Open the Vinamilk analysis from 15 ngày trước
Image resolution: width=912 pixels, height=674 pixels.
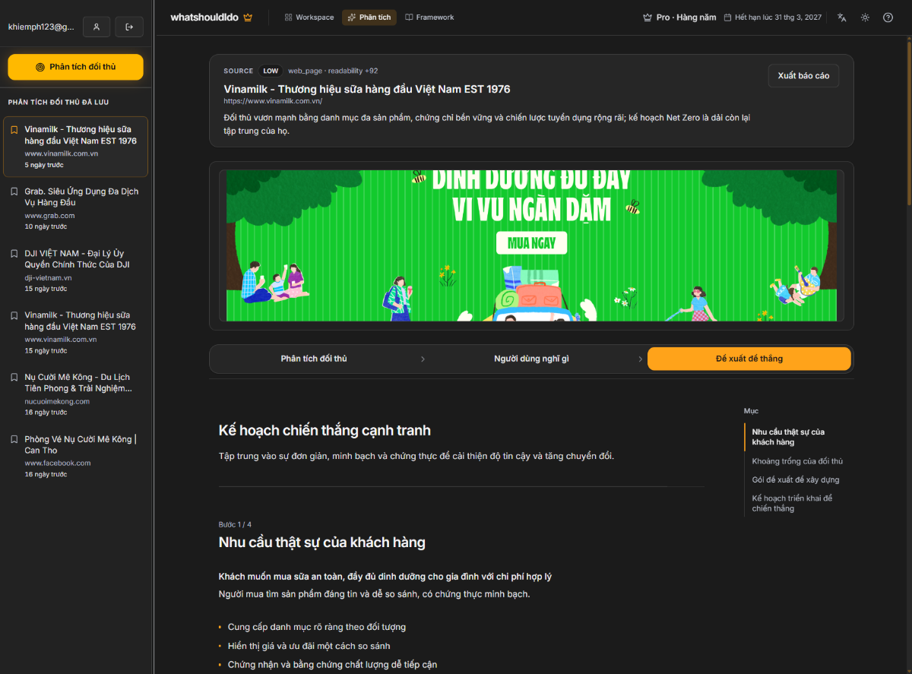[x=75, y=332]
